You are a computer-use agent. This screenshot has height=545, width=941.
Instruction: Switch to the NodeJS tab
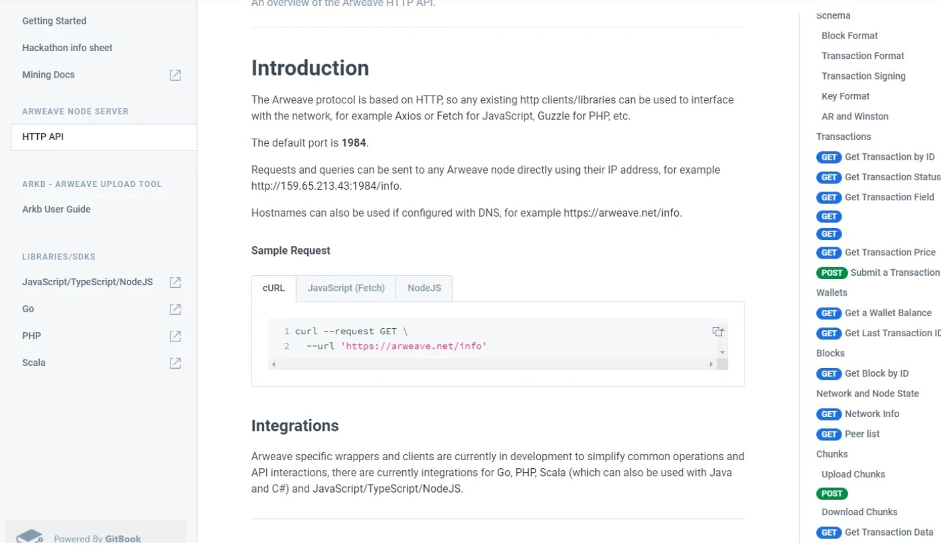[424, 288]
